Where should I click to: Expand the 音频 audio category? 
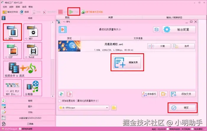click(x=28, y=101)
